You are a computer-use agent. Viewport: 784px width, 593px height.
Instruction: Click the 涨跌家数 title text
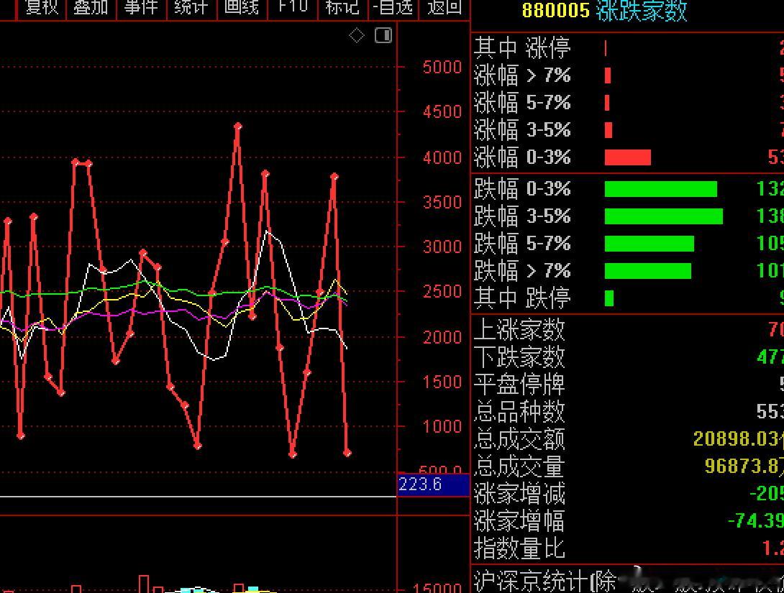point(642,11)
